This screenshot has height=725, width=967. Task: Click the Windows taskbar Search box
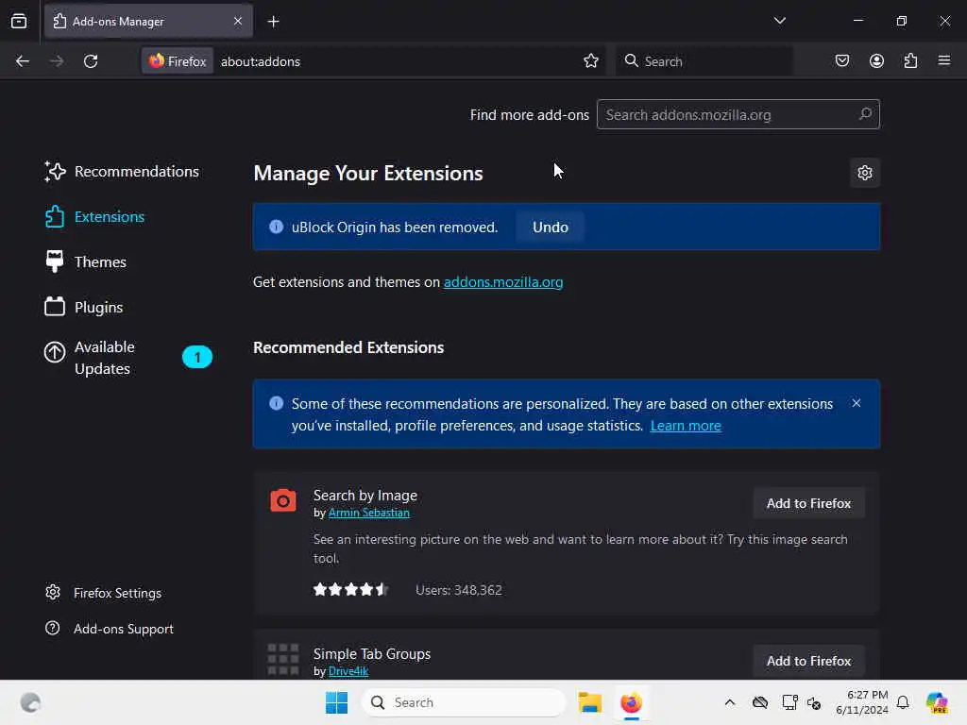[x=464, y=702]
